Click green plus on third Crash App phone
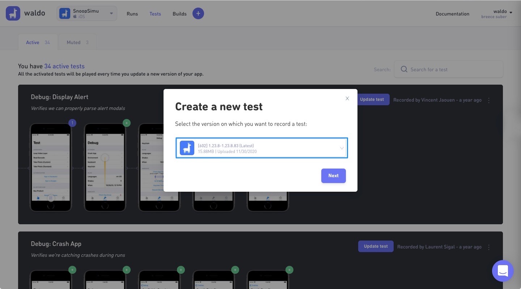The image size is (521, 289). click(181, 270)
